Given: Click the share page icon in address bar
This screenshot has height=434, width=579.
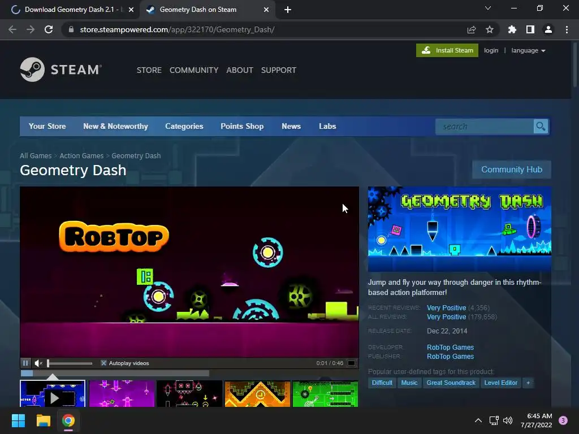Looking at the screenshot, I should (x=472, y=29).
